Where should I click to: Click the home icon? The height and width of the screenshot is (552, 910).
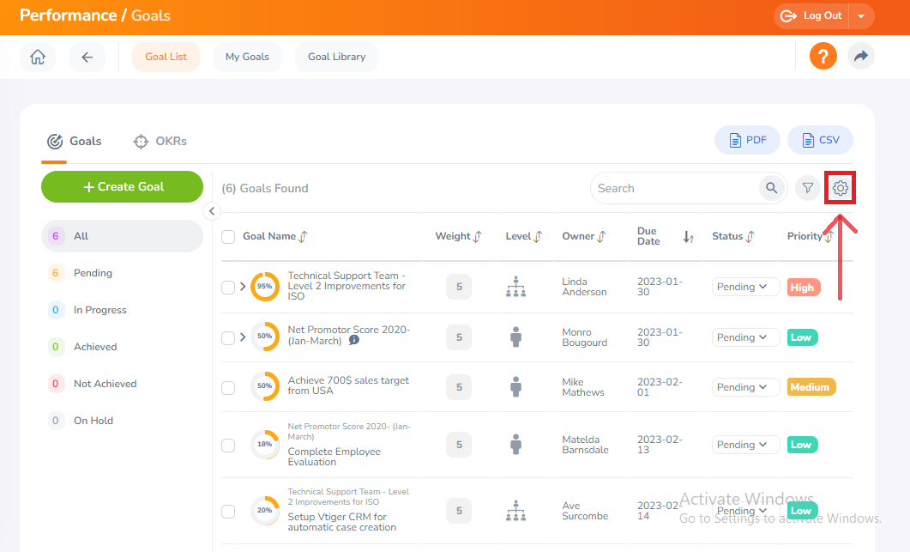tap(37, 56)
